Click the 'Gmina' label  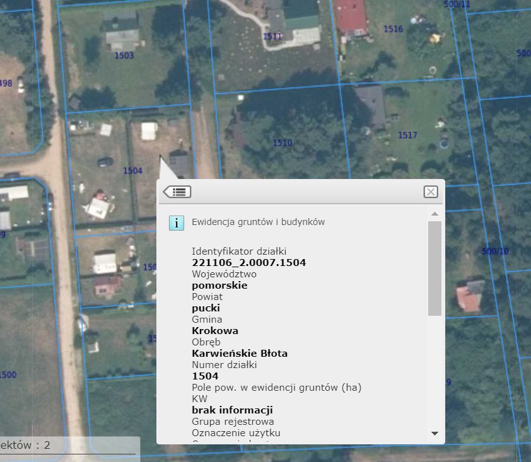point(207,319)
